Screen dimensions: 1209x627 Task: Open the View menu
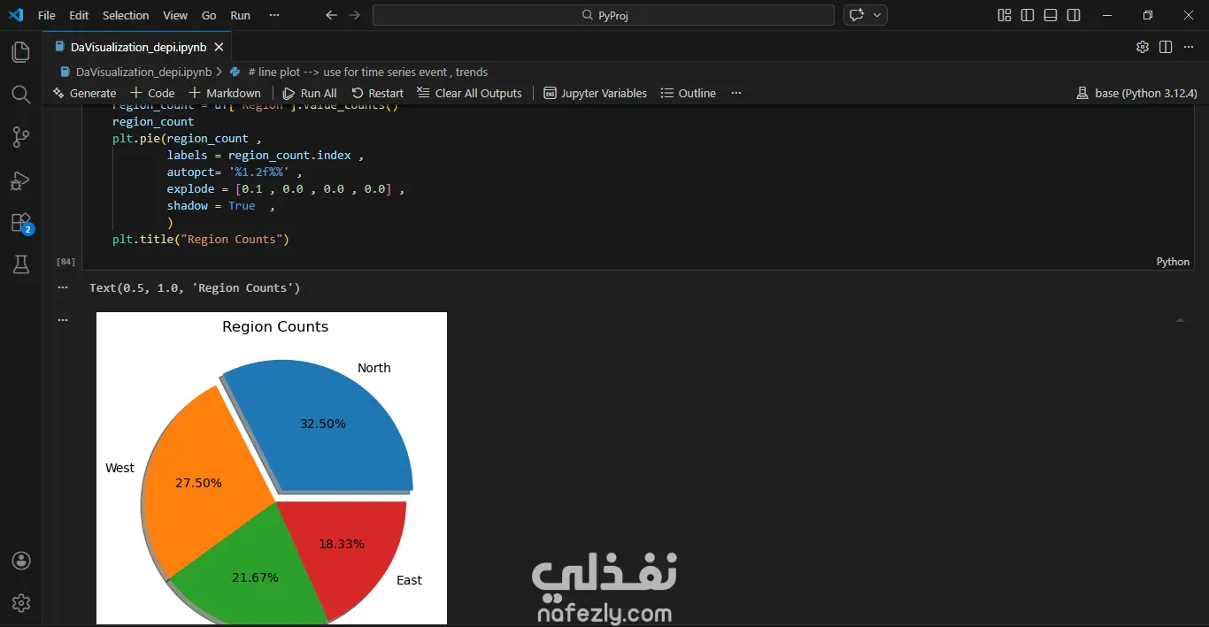(x=175, y=15)
